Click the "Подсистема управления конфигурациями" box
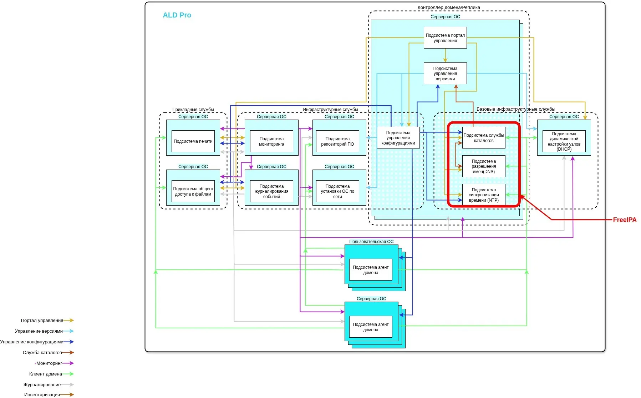This screenshot has width=641, height=398. (x=398, y=138)
